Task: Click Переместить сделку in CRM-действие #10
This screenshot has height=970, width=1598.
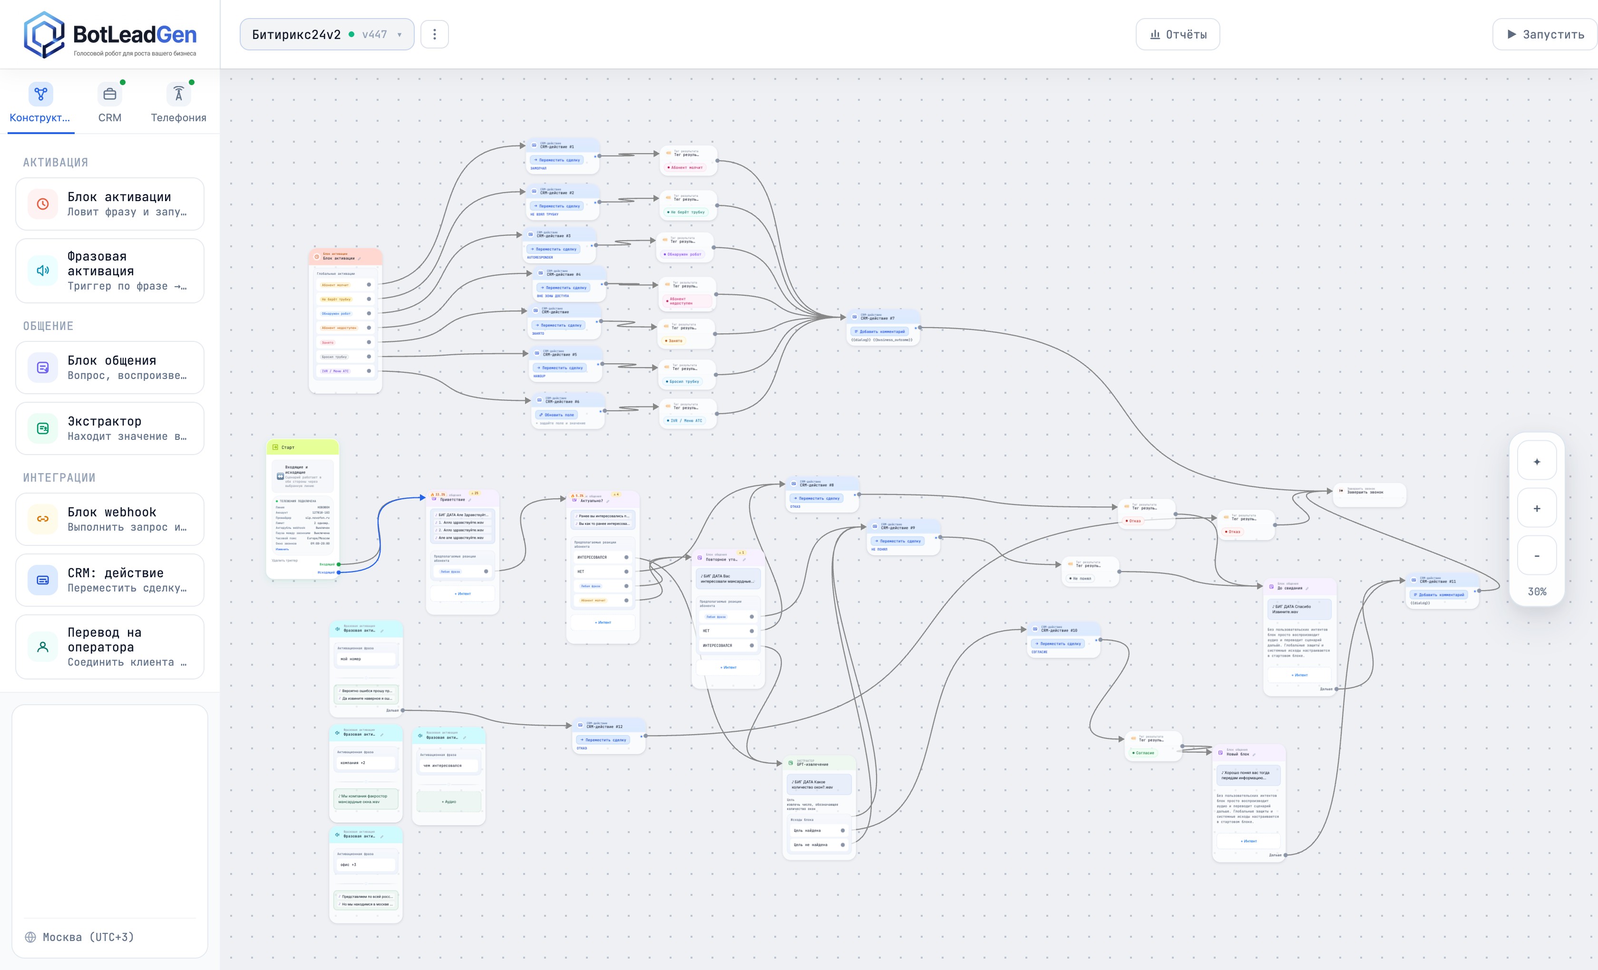Action: pyautogui.click(x=1058, y=644)
